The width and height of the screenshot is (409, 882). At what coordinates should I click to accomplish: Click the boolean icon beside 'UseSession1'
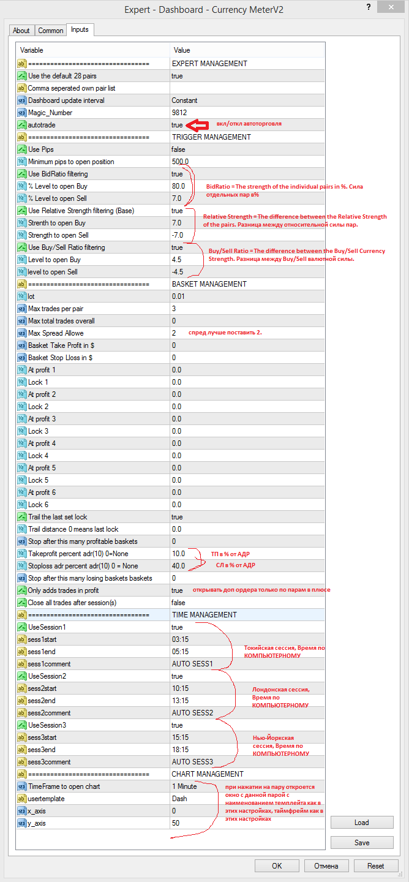click(x=21, y=627)
